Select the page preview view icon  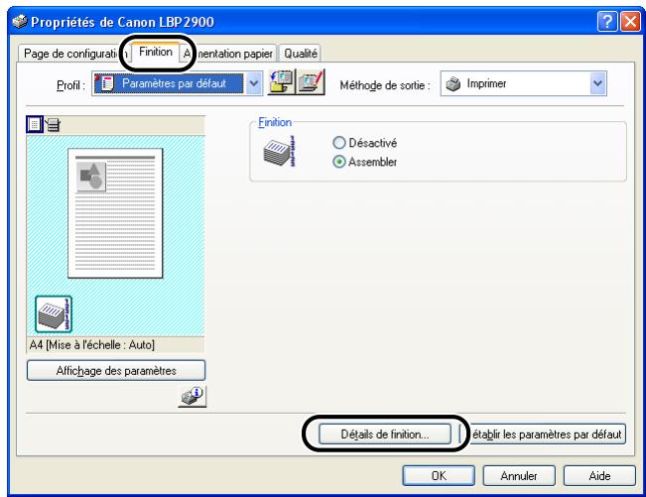tap(34, 124)
